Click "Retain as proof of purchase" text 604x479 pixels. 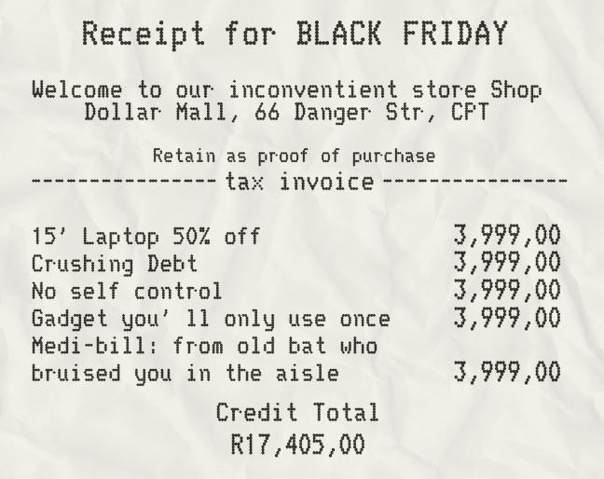pyautogui.click(x=294, y=155)
